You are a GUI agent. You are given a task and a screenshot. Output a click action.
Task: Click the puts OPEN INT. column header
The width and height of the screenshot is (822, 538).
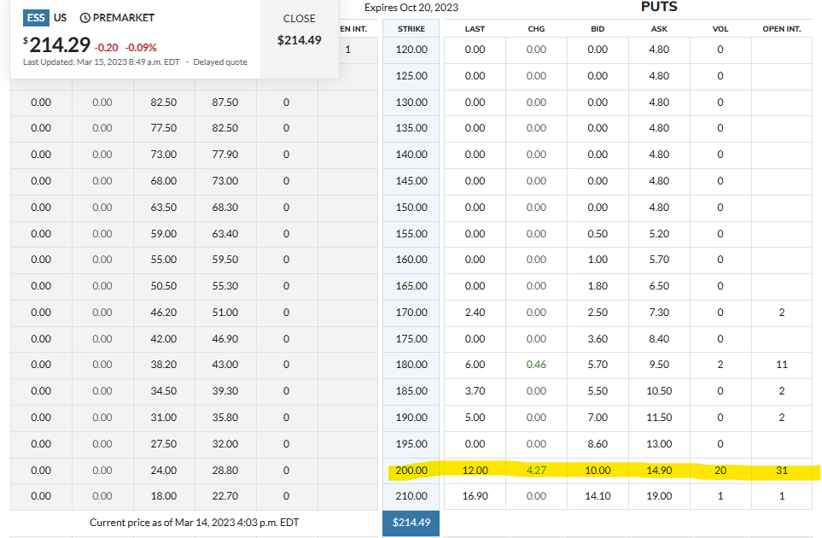click(x=781, y=28)
